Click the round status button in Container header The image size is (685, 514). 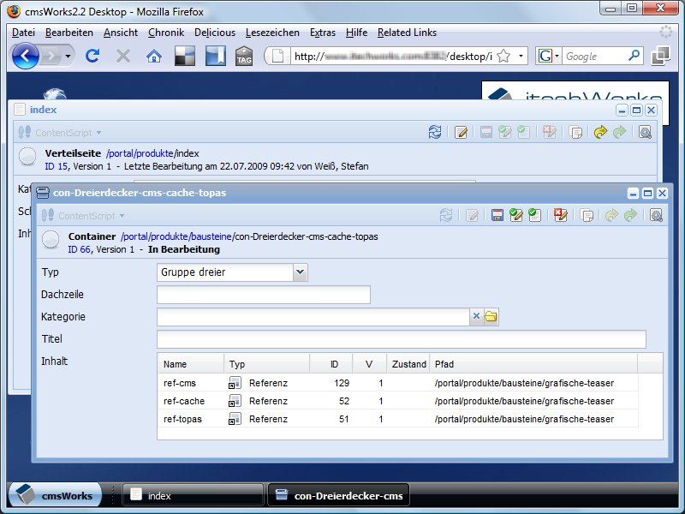coord(51,240)
